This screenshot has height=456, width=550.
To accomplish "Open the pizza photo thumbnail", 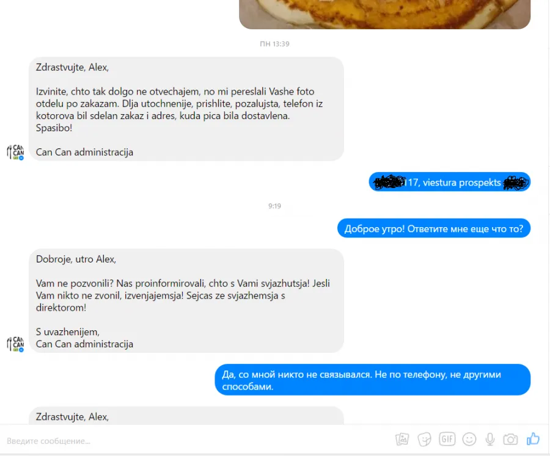I will (384, 14).
